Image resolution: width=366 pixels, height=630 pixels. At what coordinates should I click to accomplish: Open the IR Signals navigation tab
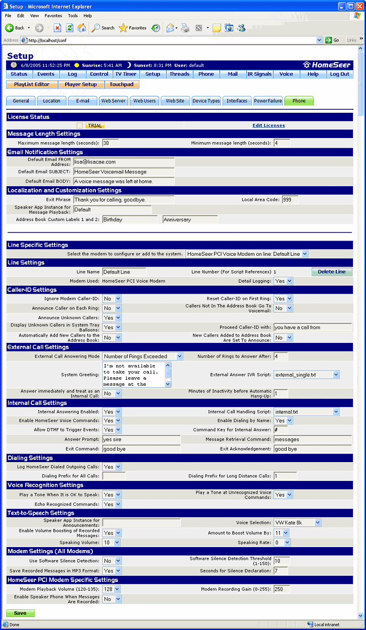click(259, 74)
